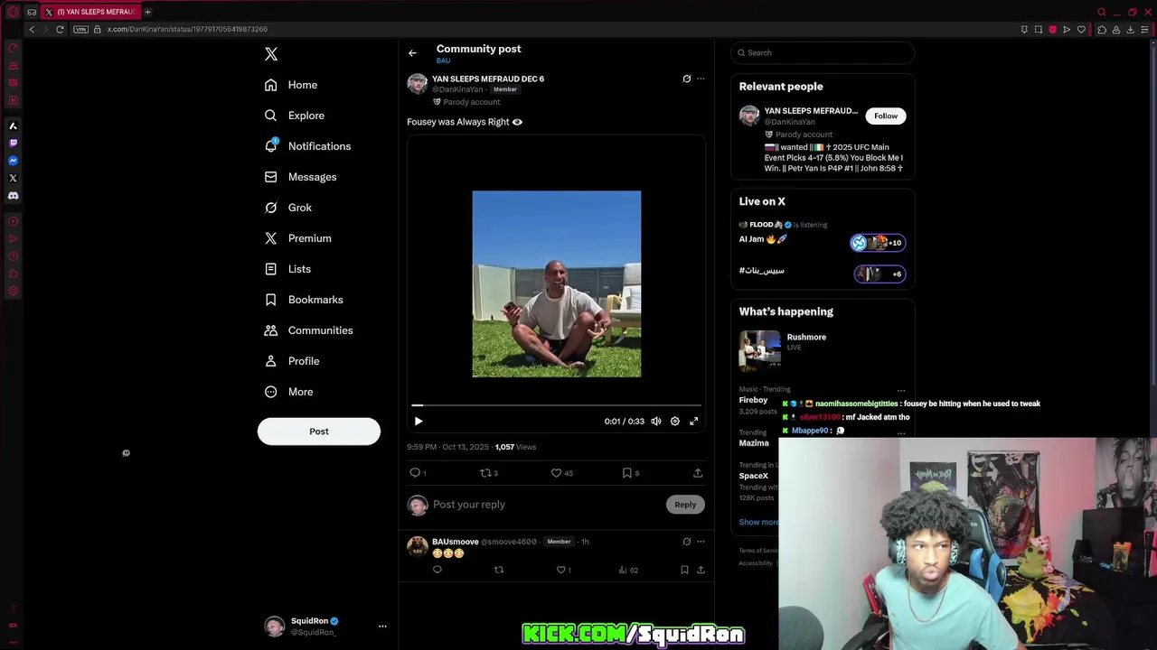This screenshot has width=1157, height=650.
Task: Open Twitch in Opera sidebar
Action: (x=13, y=143)
